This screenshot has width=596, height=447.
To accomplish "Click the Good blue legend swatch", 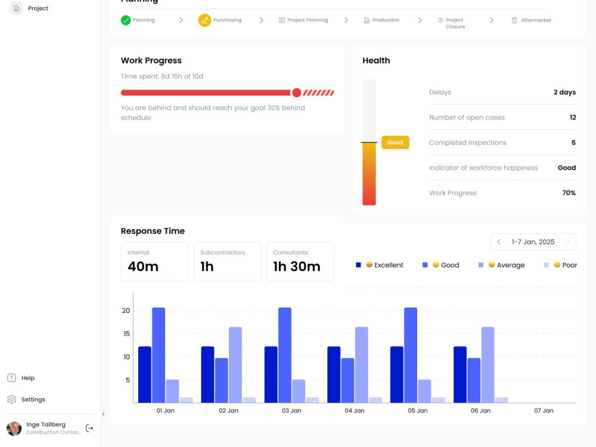I will coord(425,265).
